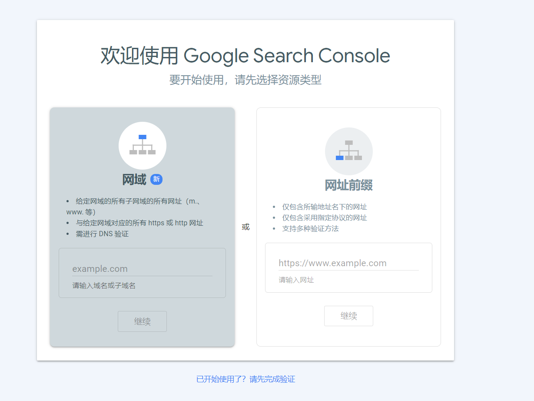Click the 网域 domain hierarchy icon
Screen dimensions: 534x401
tap(143, 145)
